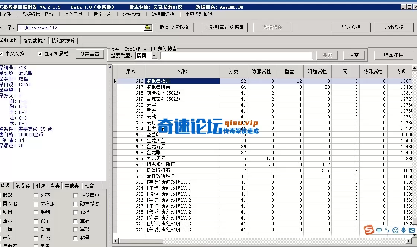Open soft keyboard icon in input bar

coord(411,230)
